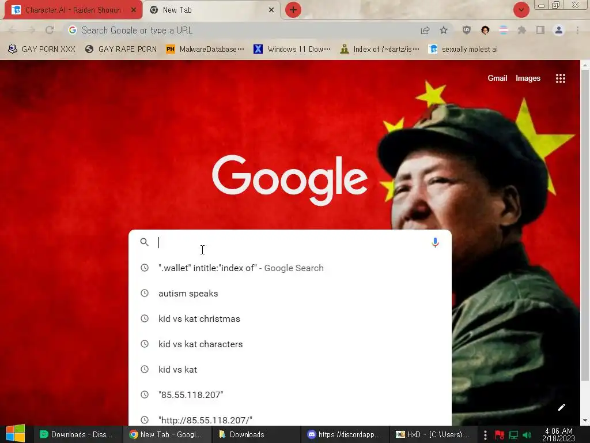Bookmark this tab with the star icon
This screenshot has height=443, width=590.
(x=444, y=30)
